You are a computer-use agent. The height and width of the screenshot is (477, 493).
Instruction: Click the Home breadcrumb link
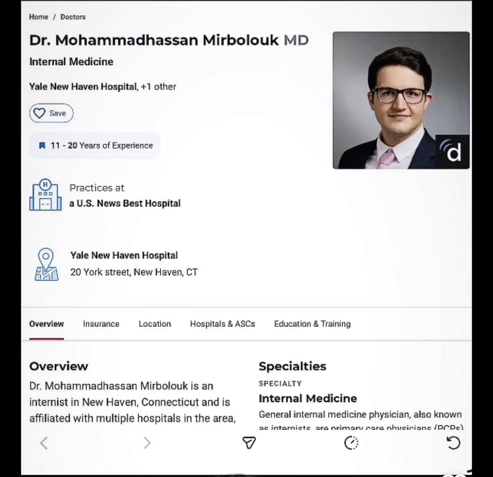coord(38,17)
